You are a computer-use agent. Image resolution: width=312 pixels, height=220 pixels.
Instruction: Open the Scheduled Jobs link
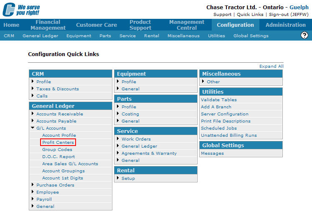click(219, 128)
